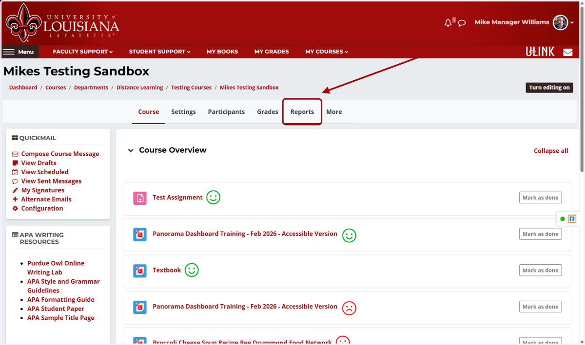Open the Reports tab
The width and height of the screenshot is (585, 345).
click(x=302, y=112)
